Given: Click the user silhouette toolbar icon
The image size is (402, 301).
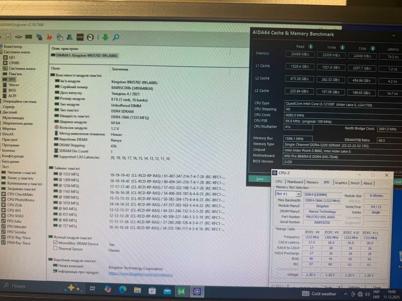Looking at the screenshot, I should tap(69, 37).
